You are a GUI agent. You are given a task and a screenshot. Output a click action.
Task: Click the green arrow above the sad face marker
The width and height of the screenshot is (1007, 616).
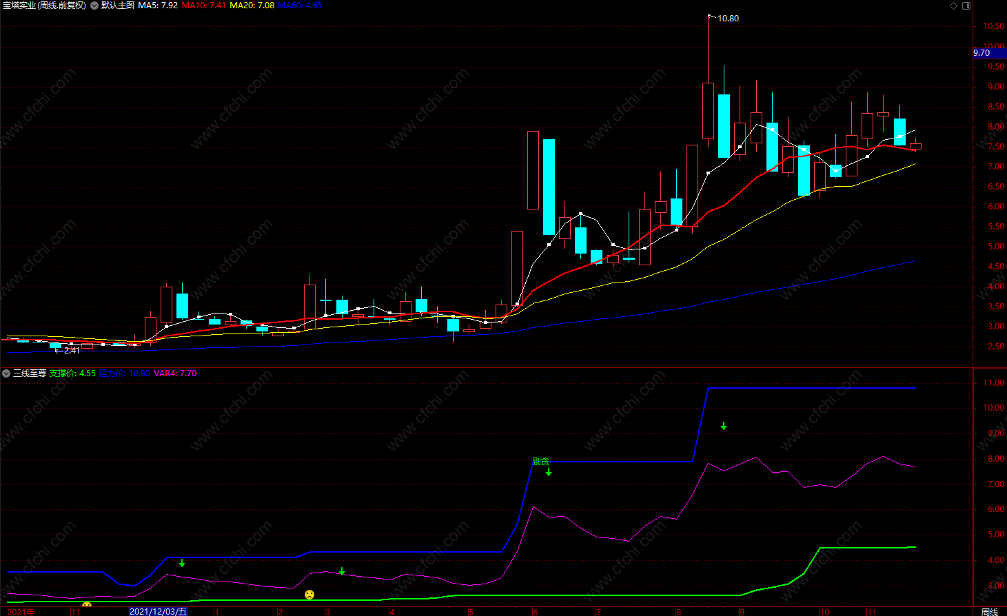pos(342,571)
